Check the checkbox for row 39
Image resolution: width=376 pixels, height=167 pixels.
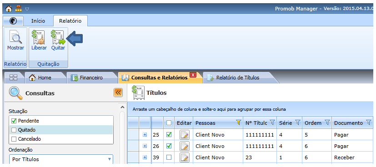pyautogui.click(x=169, y=157)
